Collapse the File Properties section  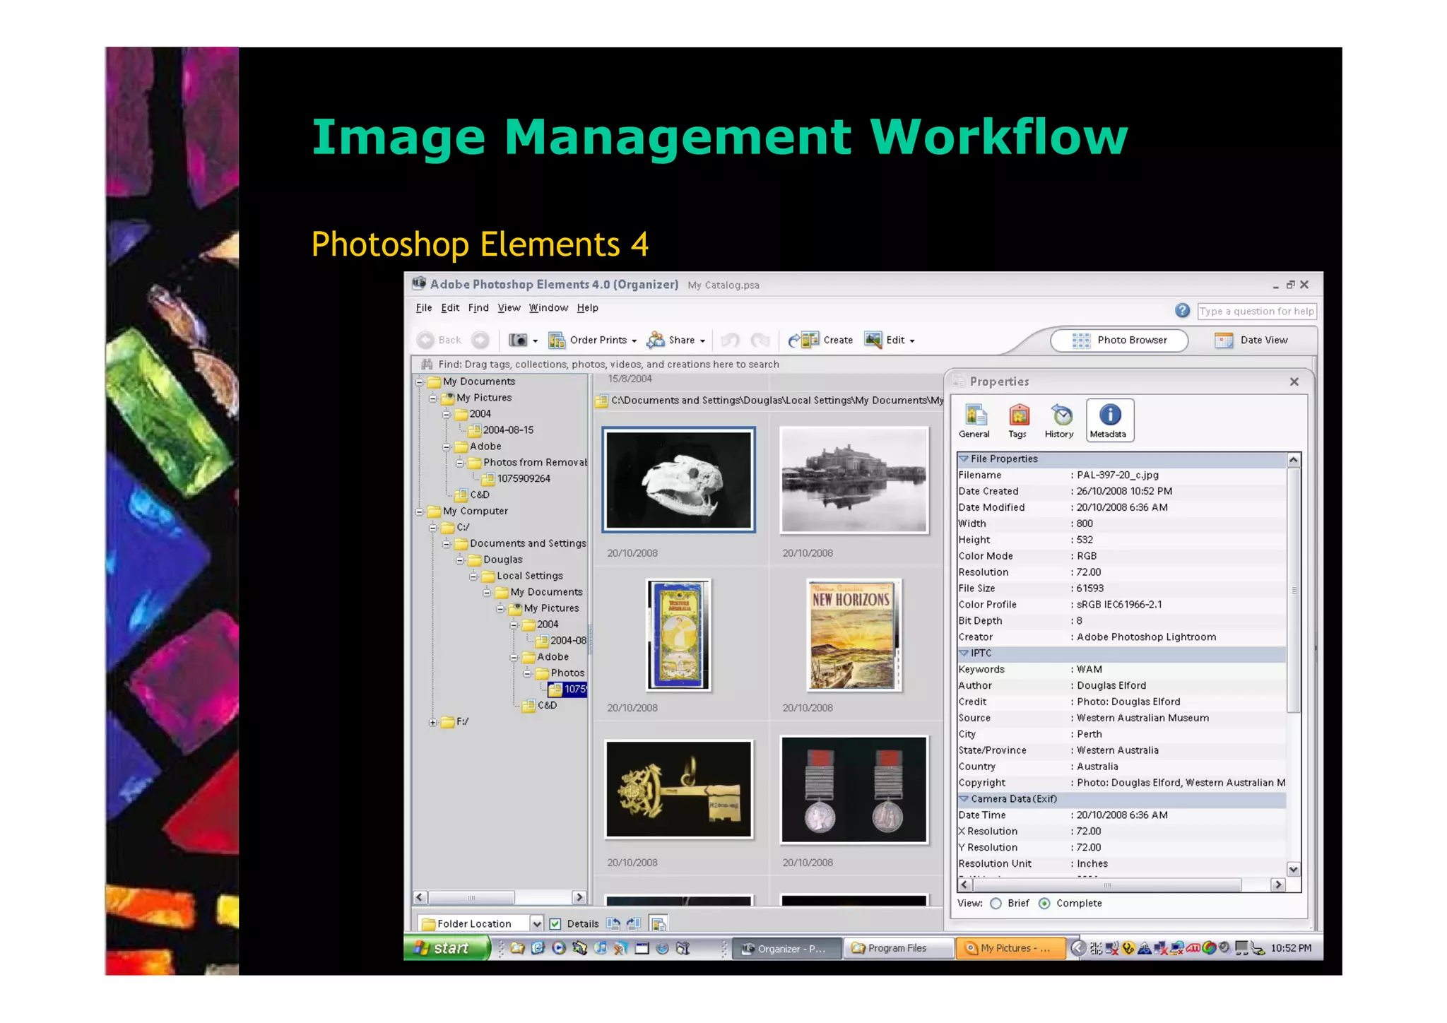pos(964,459)
